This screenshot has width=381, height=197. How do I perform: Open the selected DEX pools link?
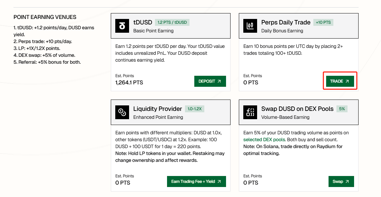[x=264, y=139]
